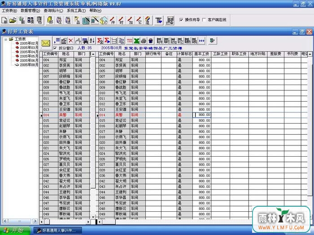314x235 pixels.
Task: Click scroll-up arrow of left split pane
Action: pyautogui.click(x=93, y=54)
